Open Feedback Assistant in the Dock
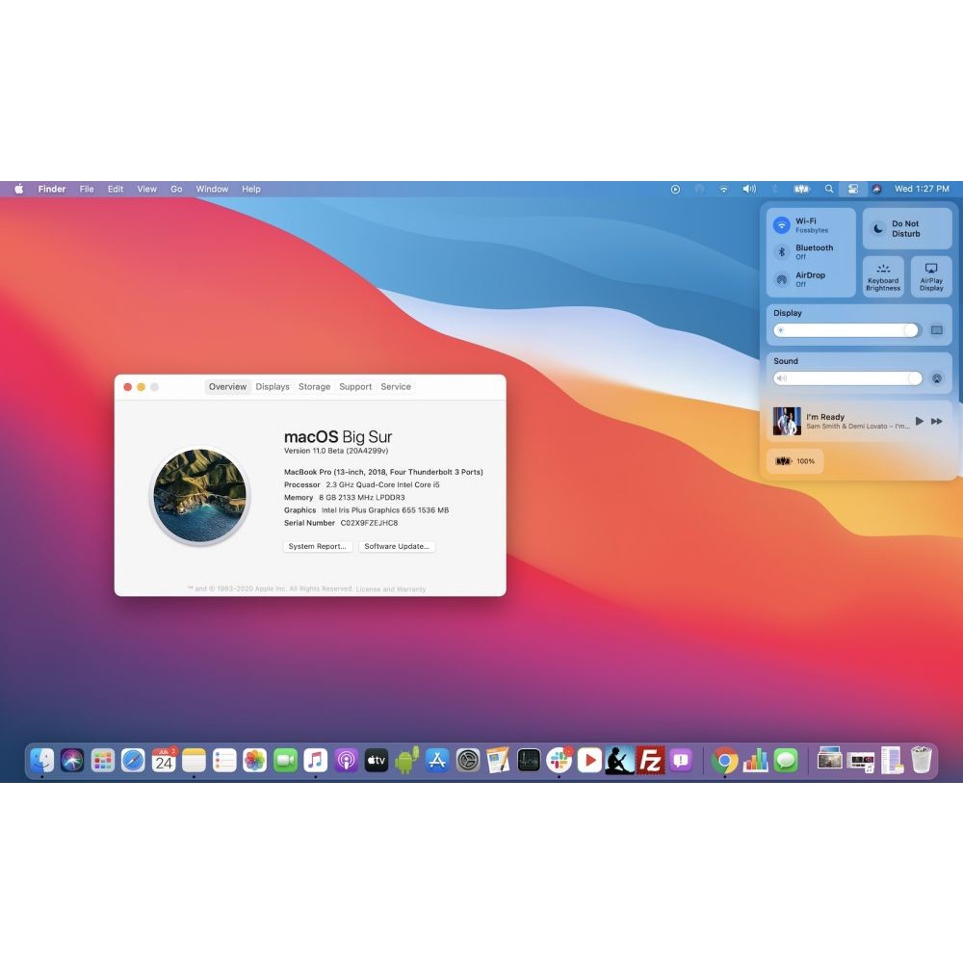The image size is (963, 963). [x=681, y=761]
